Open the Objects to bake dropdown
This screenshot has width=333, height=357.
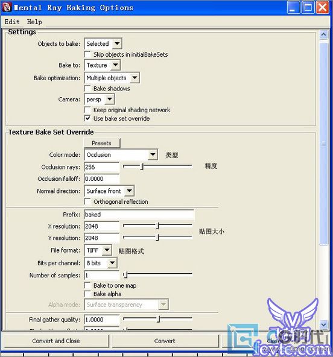coord(103,43)
